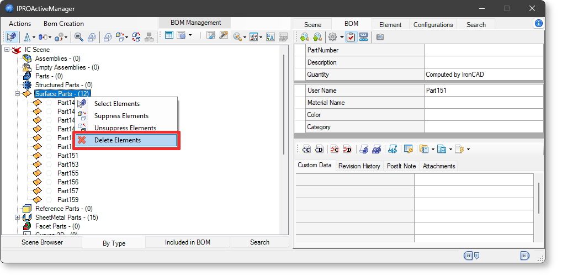Switch to the Element tab
The height and width of the screenshot is (276, 562).
coord(390,25)
